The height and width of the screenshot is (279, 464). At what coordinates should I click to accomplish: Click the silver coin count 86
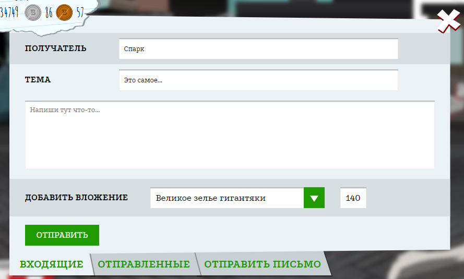pos(49,13)
